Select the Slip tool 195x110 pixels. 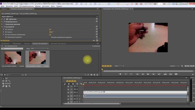tap(6, 83)
